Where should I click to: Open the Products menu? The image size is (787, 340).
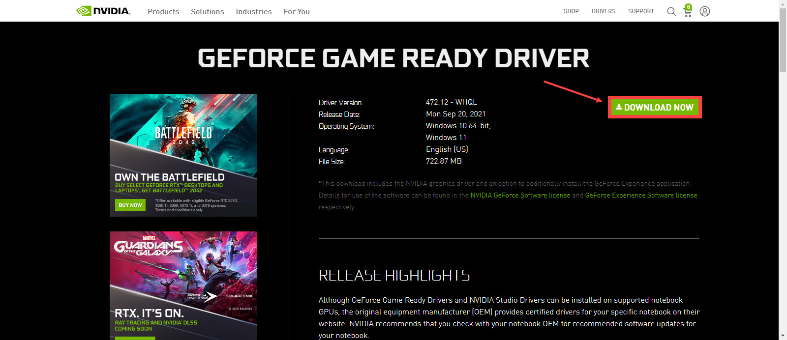tap(163, 11)
